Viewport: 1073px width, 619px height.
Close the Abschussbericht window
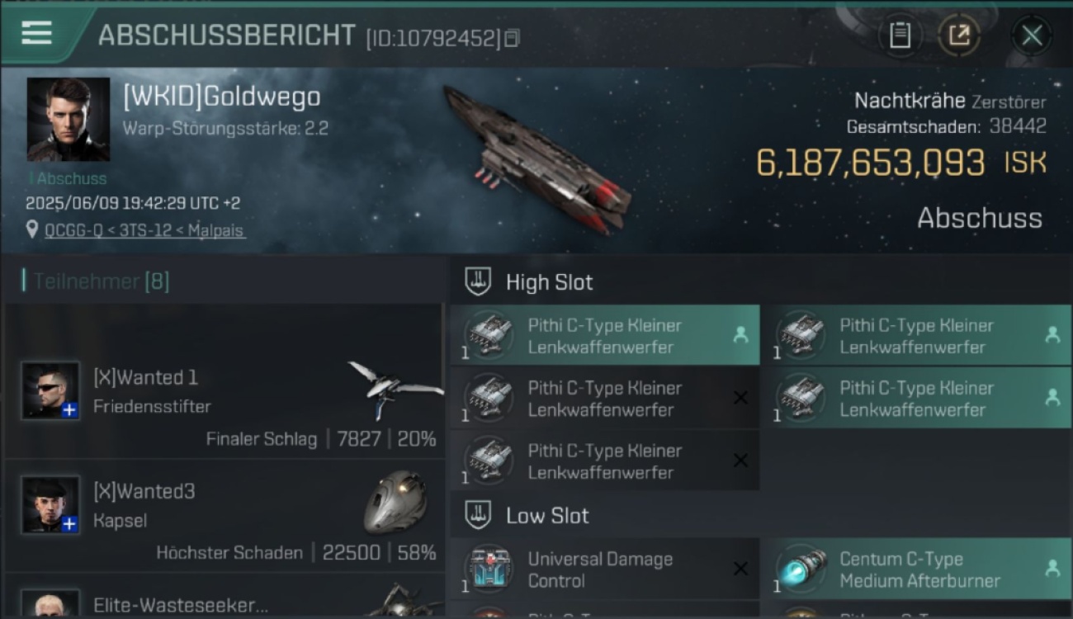[x=1032, y=35]
